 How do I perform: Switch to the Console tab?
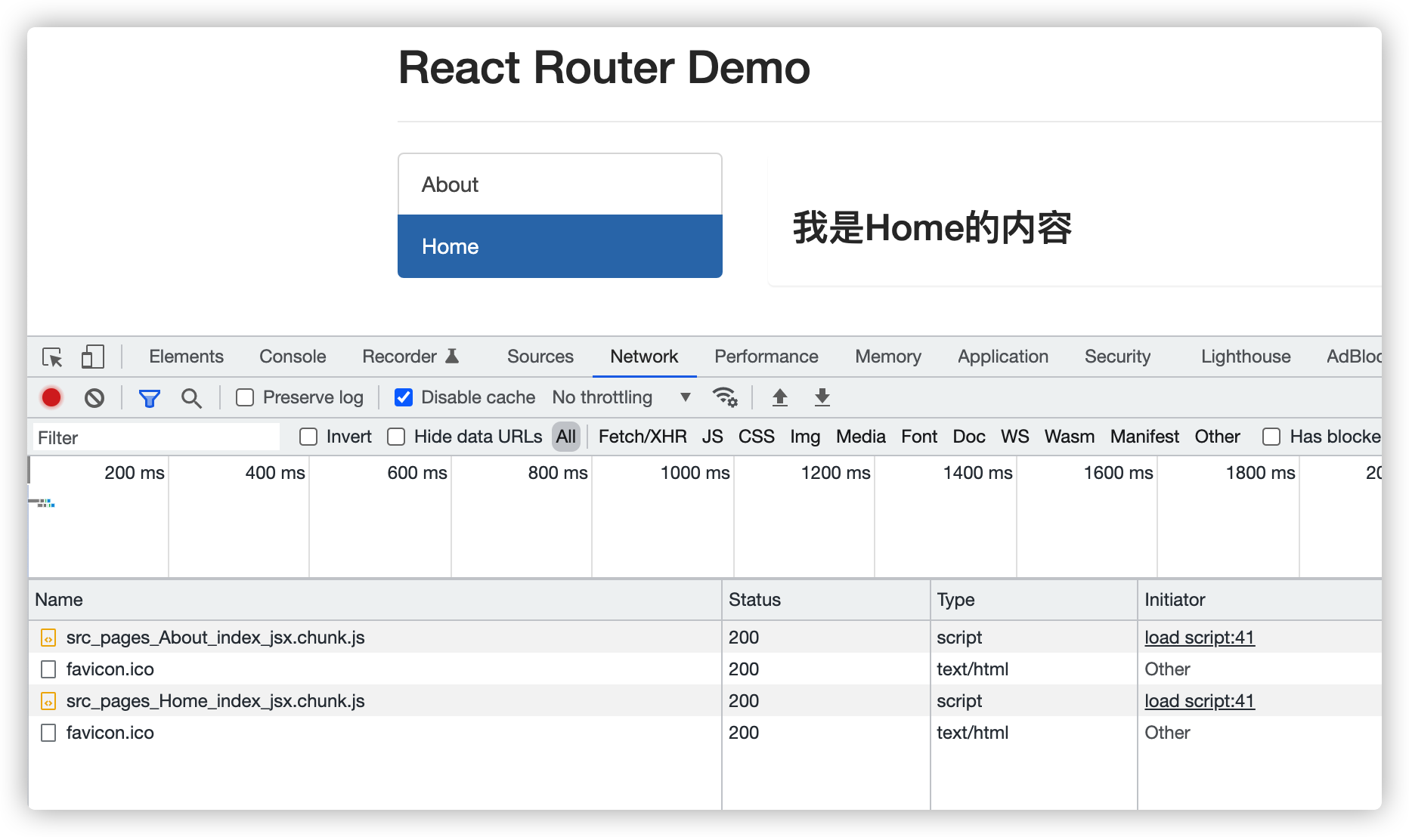coord(293,357)
